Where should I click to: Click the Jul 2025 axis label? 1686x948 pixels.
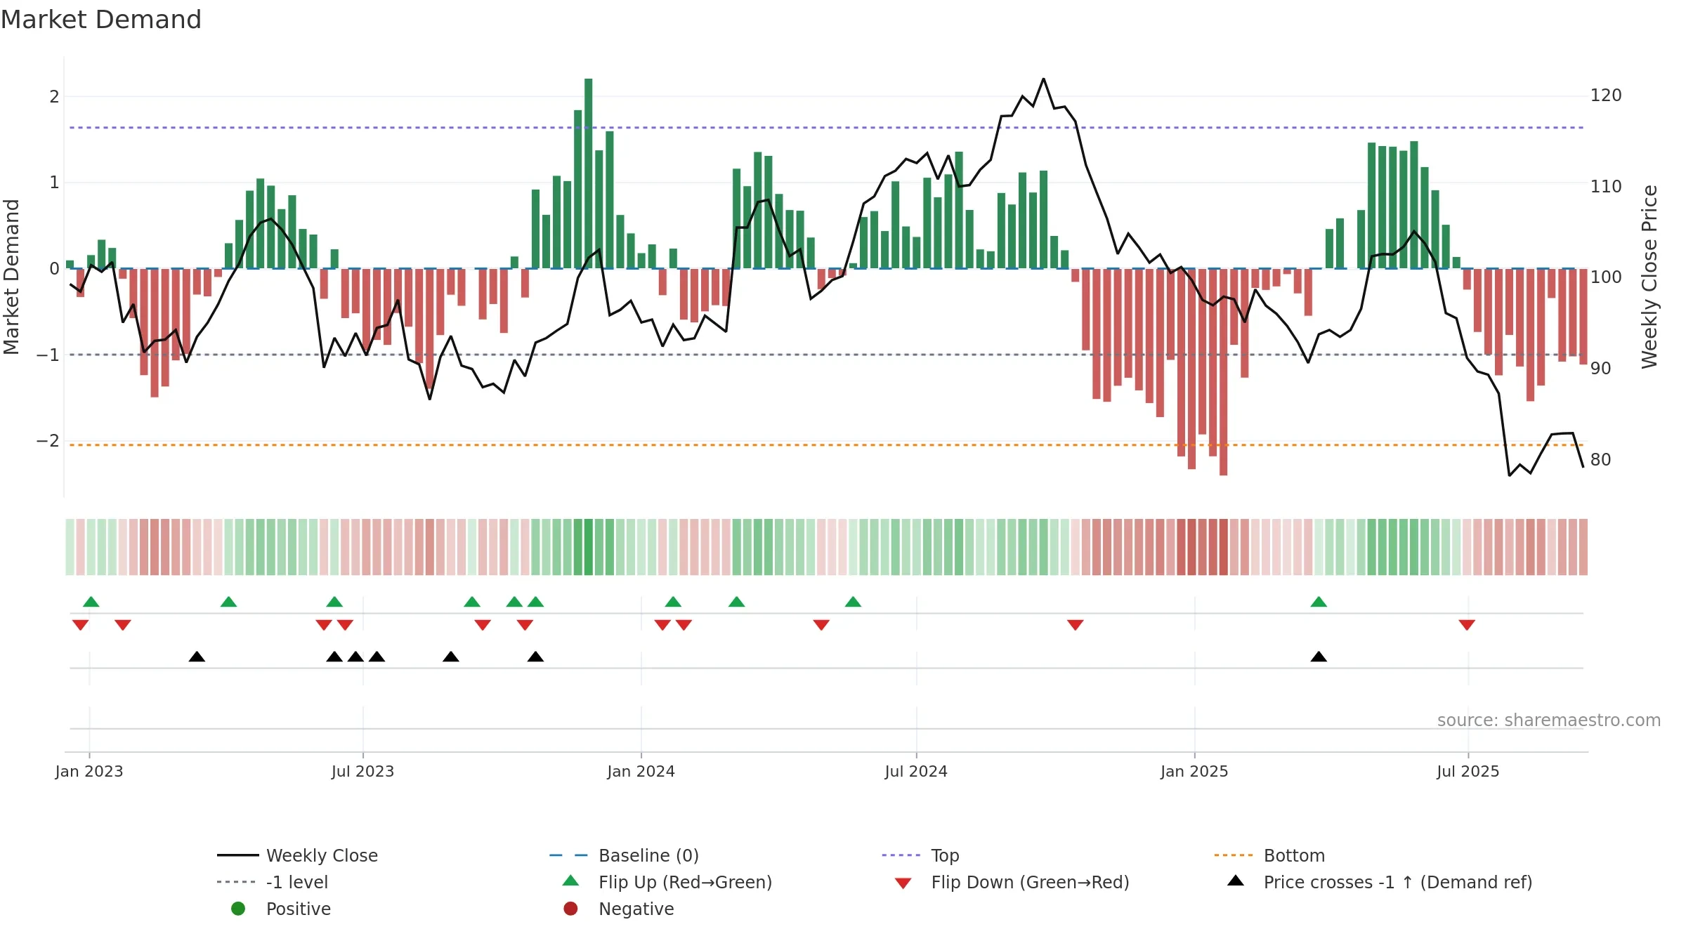(x=1468, y=771)
